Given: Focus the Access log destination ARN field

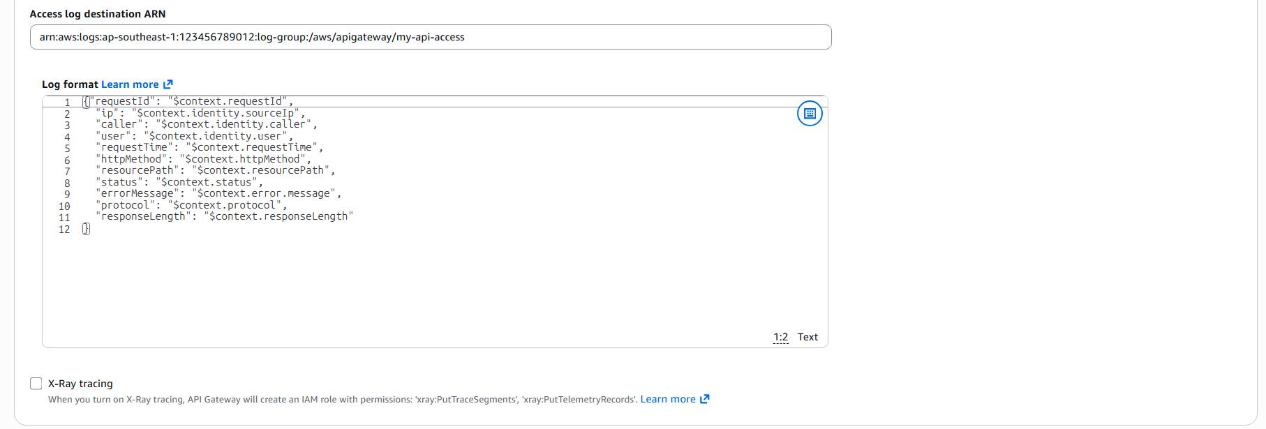Looking at the screenshot, I should coord(430,37).
